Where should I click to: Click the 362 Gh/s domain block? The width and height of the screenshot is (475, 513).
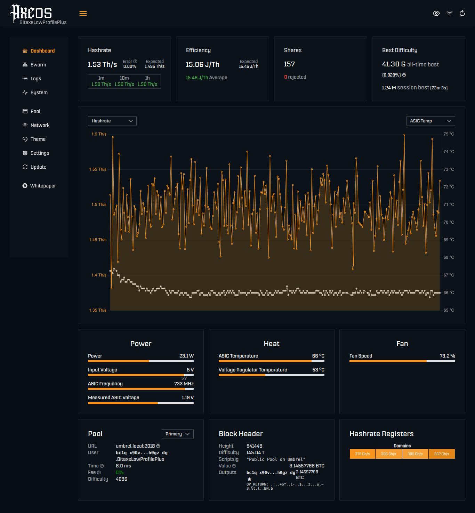pyautogui.click(x=442, y=454)
